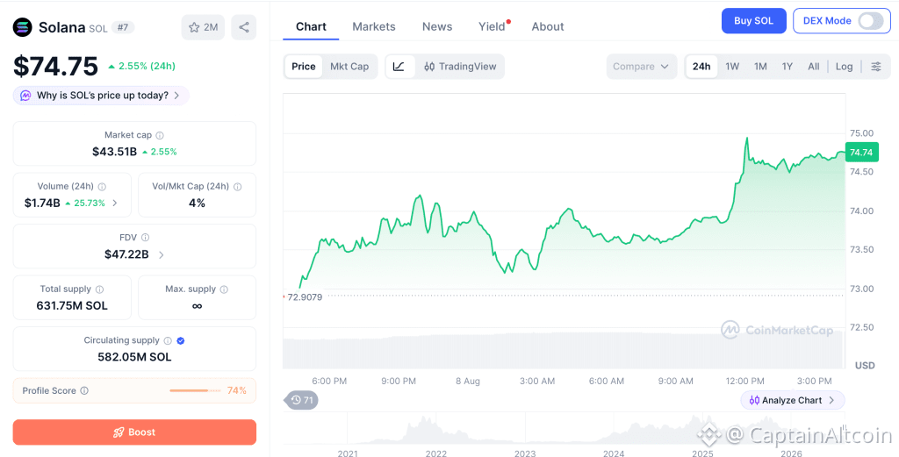Click the historical range navigator strip

pos(564,427)
